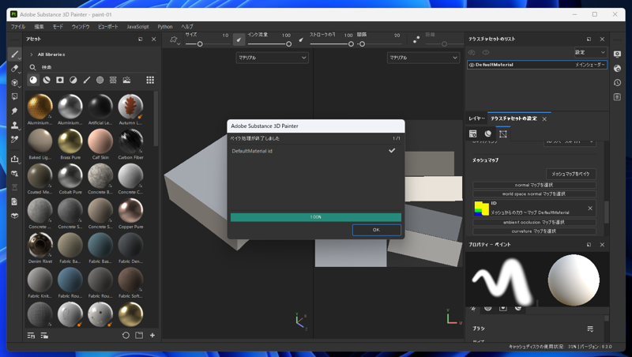Switch assets to grid view icon

click(x=150, y=80)
